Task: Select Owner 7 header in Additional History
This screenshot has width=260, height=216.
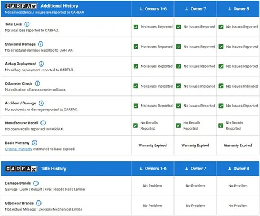Action: click(196, 9)
